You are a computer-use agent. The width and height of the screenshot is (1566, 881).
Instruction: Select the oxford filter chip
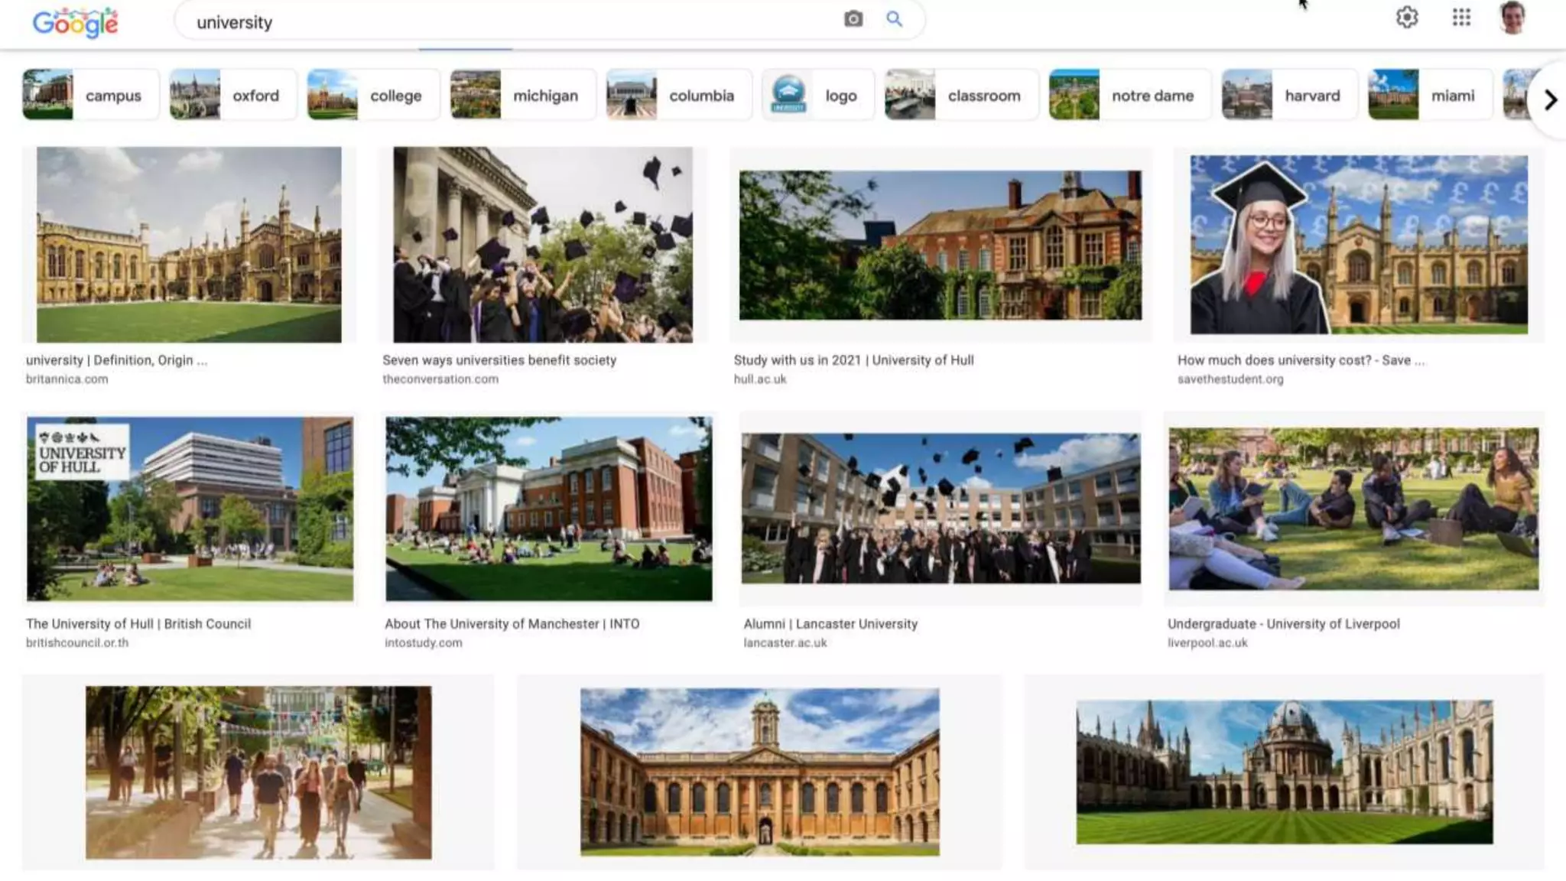(x=232, y=95)
